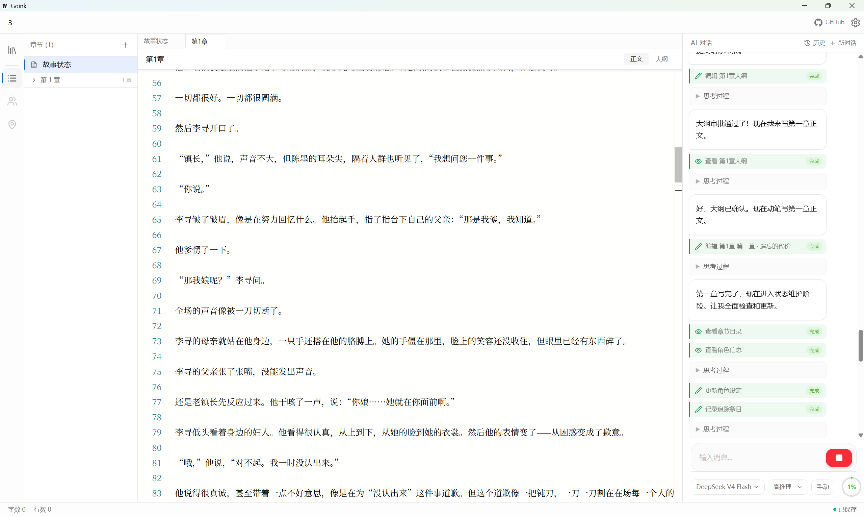This screenshot has width=864, height=516.
Task: Open the 查看章节目录 tool call entry
Action: (x=757, y=331)
